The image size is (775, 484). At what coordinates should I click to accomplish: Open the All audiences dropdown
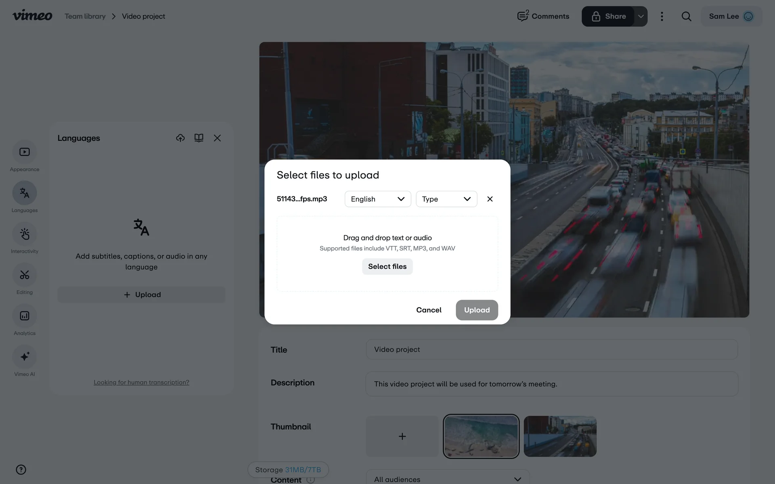pos(447,479)
